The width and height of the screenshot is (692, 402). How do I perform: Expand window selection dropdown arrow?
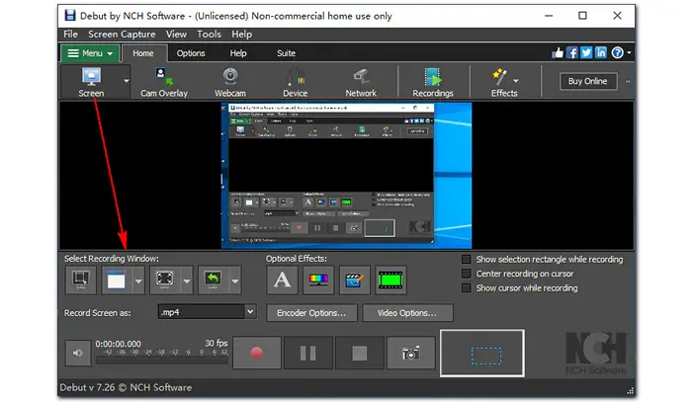[138, 281]
